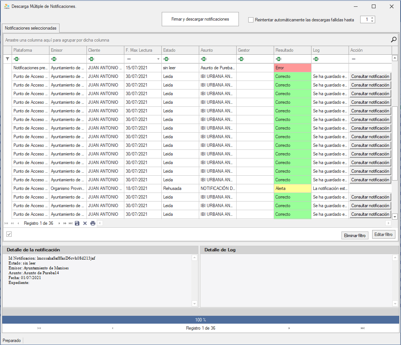Screen dimensions: 401x345
Task: Go to next record in grid navigator
Action: [59, 223]
